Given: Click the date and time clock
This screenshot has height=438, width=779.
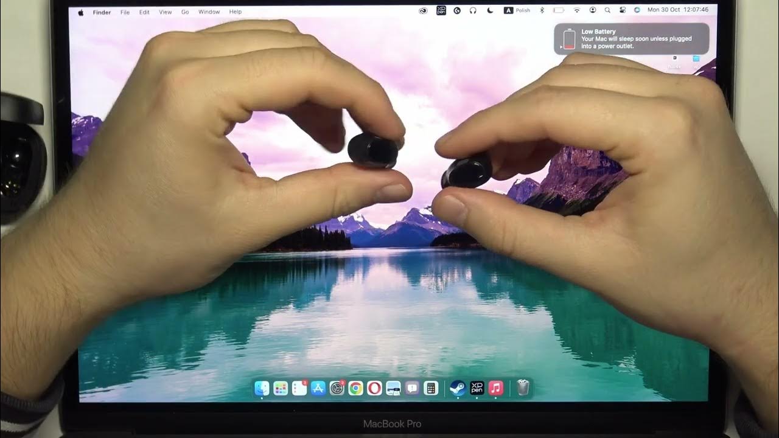Looking at the screenshot, I should pyautogui.click(x=677, y=10).
